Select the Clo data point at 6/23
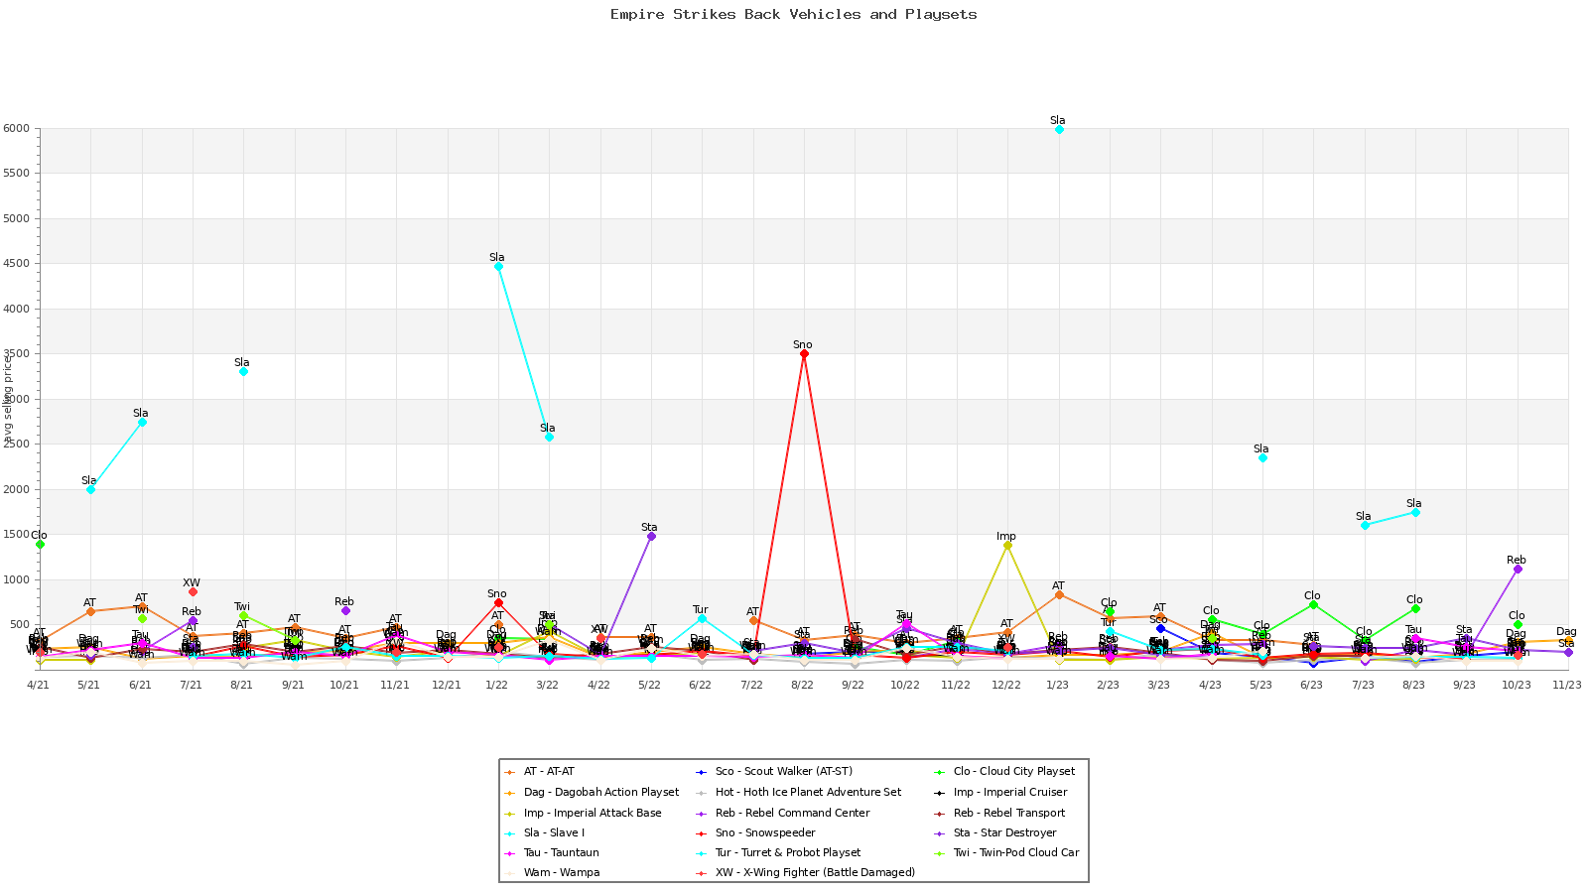Image resolution: width=1588 pixels, height=893 pixels. tap(1313, 604)
